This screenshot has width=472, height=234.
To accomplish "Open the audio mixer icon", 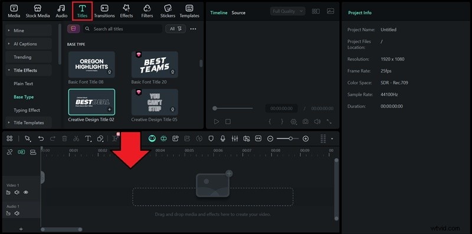I will coord(235,139).
